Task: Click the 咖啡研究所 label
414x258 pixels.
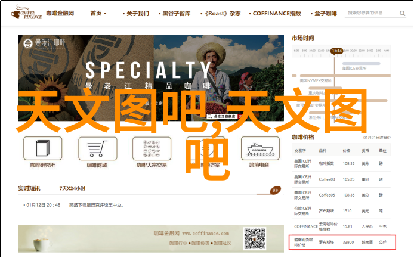Action: coord(42,165)
